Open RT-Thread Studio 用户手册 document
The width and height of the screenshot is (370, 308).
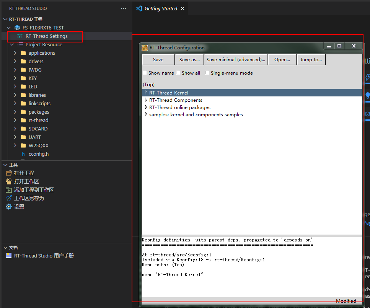(44, 256)
